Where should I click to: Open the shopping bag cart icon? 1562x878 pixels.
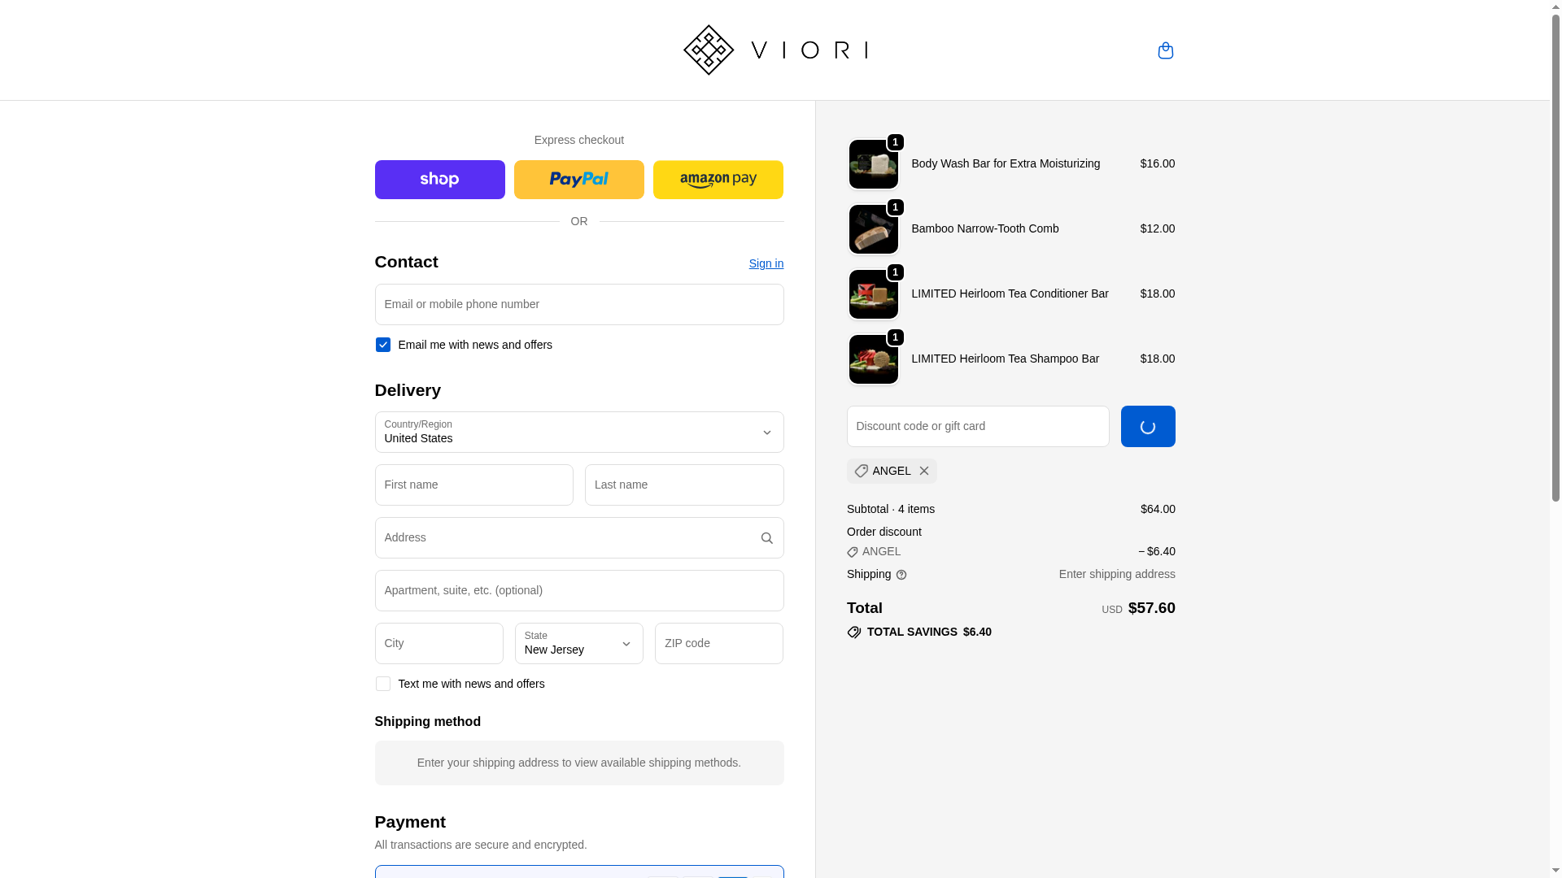(x=1165, y=50)
